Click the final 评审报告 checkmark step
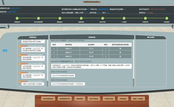Viewport: 174px width, 107px height. 167,18
